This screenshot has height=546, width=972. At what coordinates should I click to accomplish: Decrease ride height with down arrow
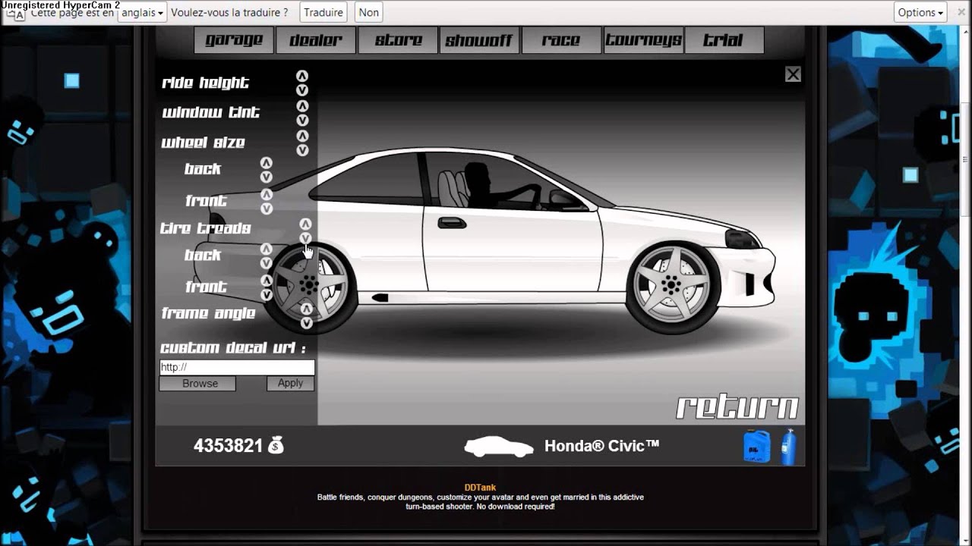point(302,90)
